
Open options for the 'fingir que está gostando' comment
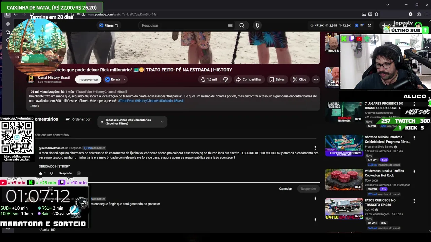pos(315,199)
